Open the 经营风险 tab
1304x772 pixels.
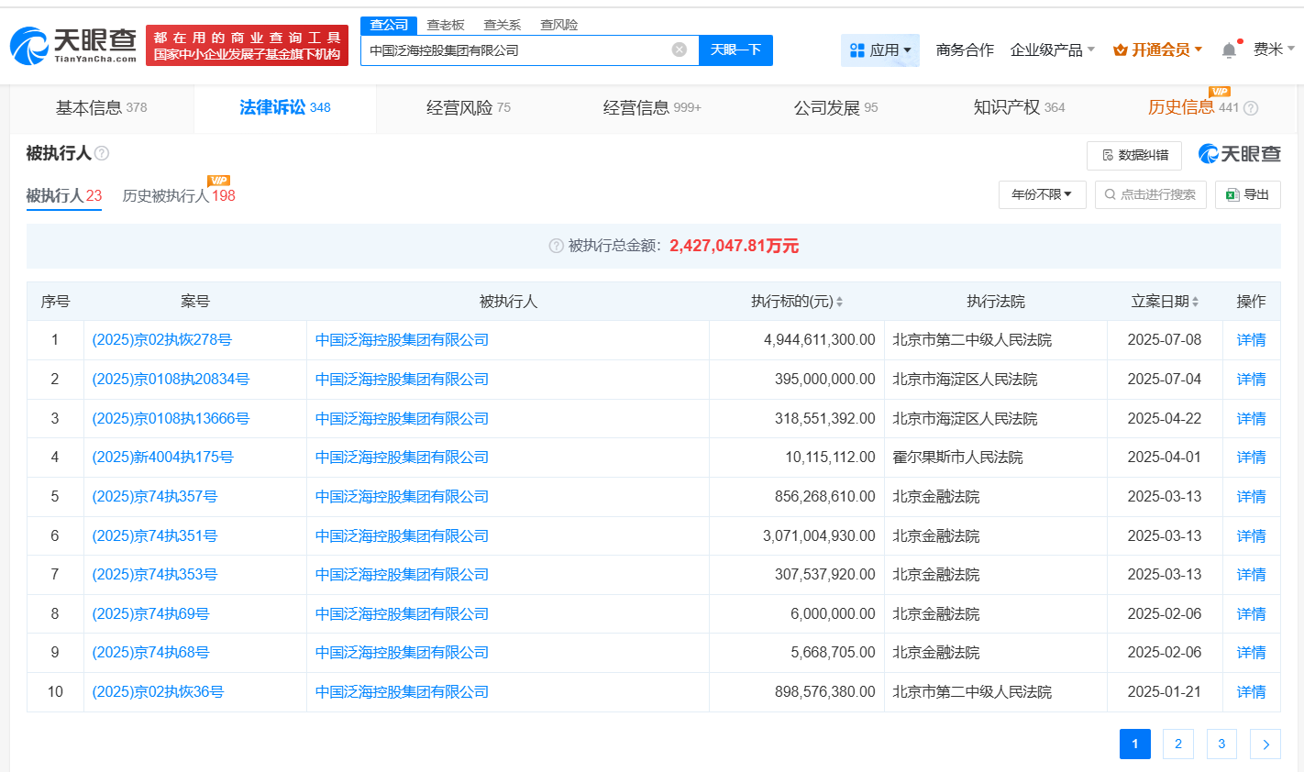(469, 108)
